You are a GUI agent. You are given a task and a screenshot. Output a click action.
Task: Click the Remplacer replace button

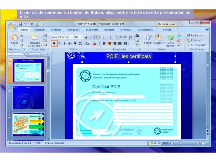coord(196,40)
